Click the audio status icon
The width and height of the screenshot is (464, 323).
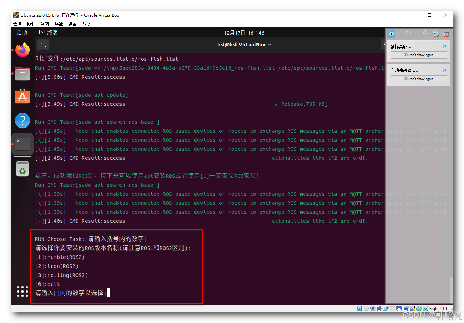coord(373,308)
